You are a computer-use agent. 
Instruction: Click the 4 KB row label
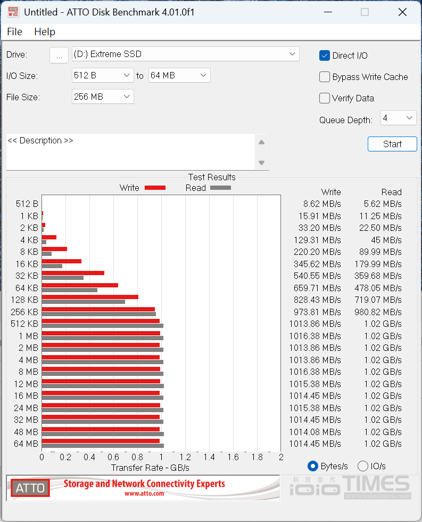tap(29, 240)
